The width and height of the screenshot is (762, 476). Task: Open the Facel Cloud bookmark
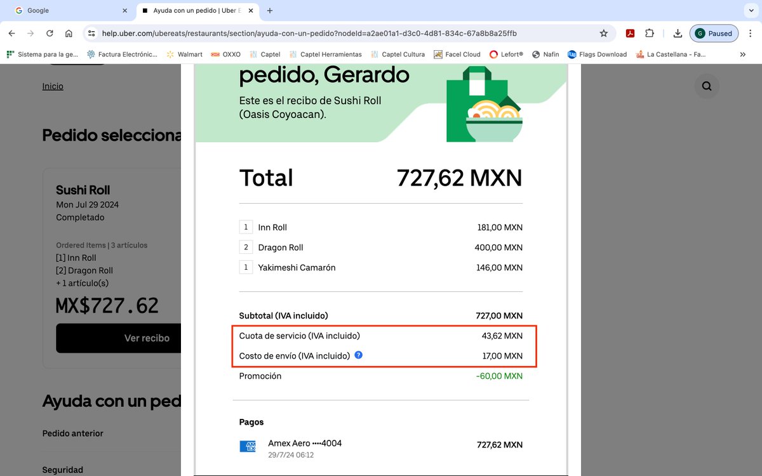pos(457,55)
